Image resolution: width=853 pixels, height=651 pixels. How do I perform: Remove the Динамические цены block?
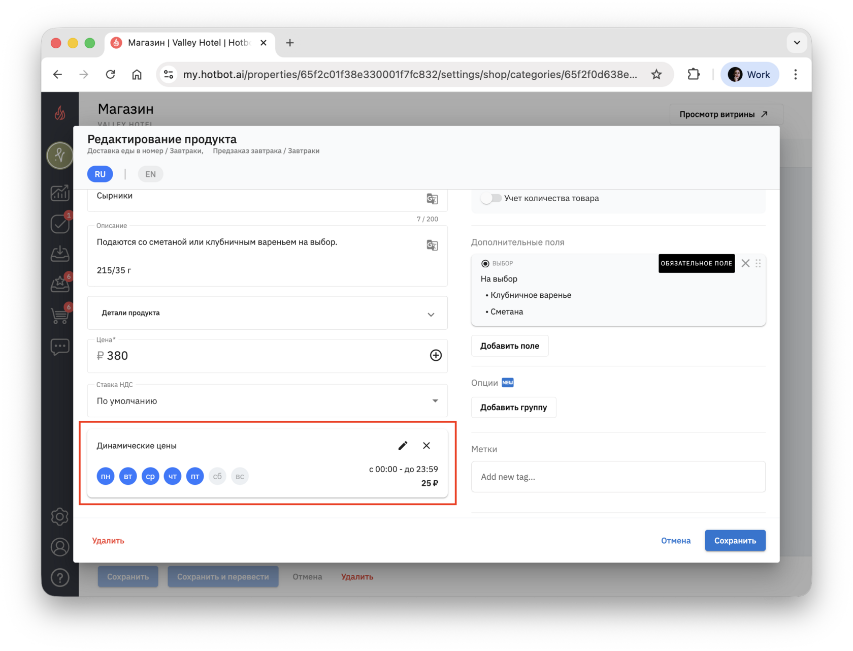point(426,446)
